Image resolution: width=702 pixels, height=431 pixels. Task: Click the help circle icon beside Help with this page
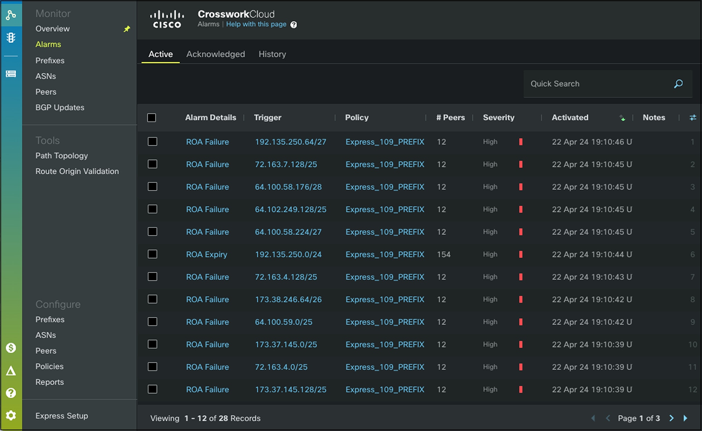coord(294,25)
